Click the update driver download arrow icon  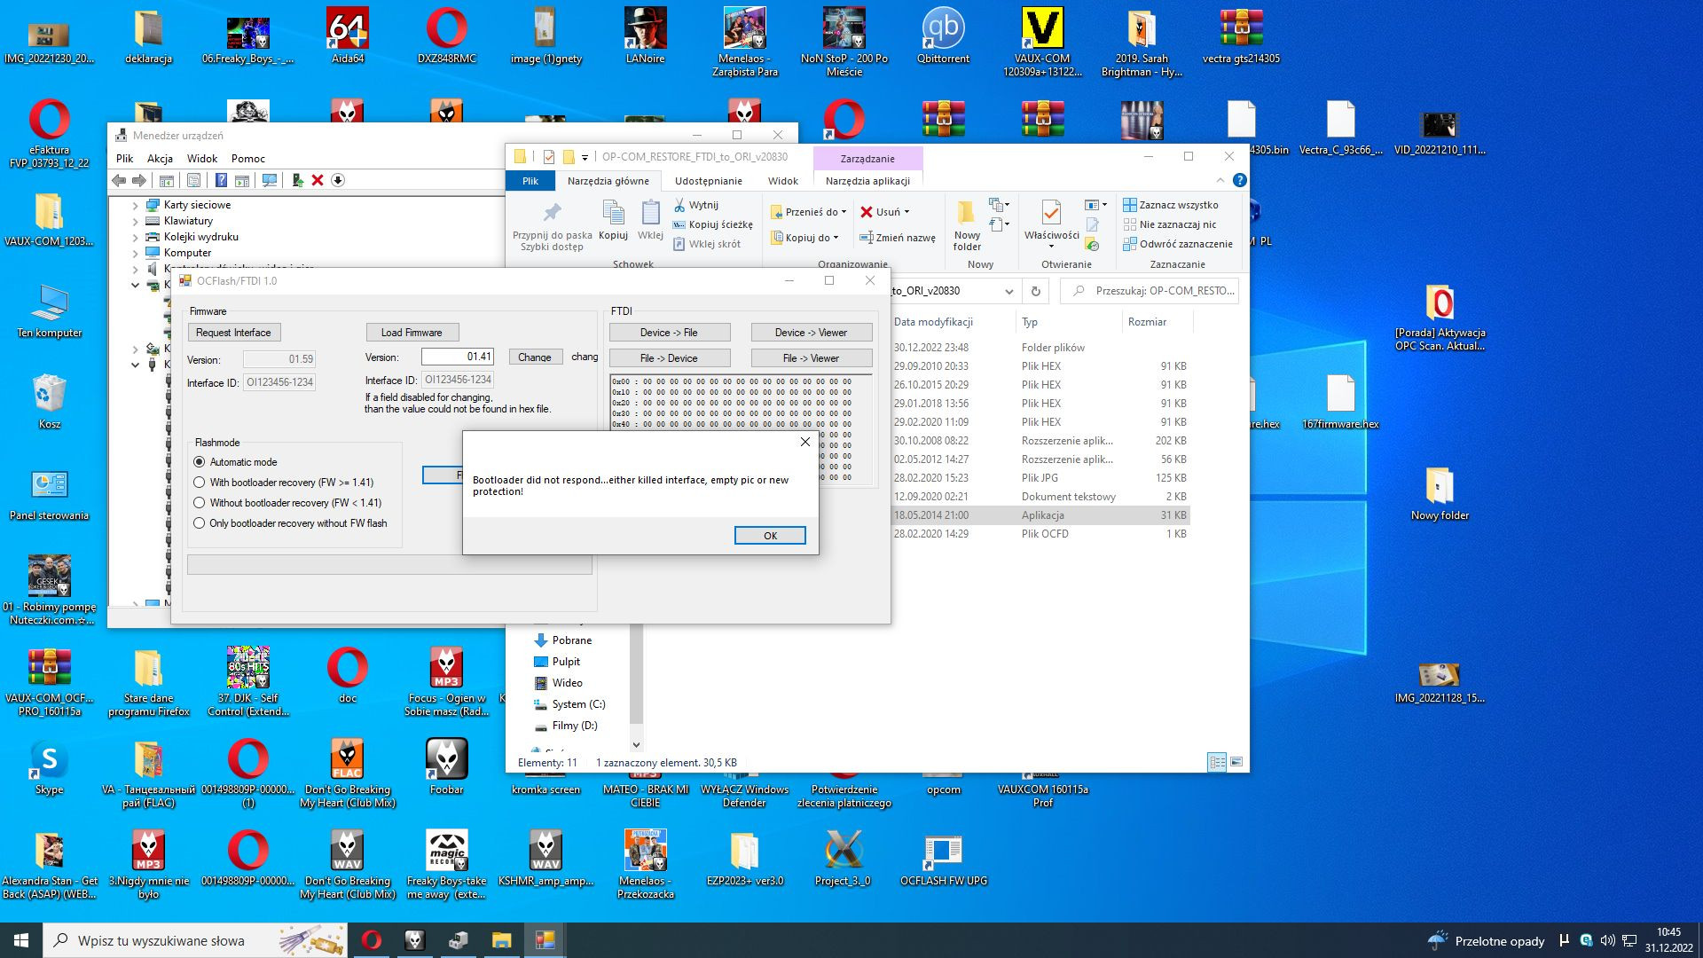coord(338,180)
